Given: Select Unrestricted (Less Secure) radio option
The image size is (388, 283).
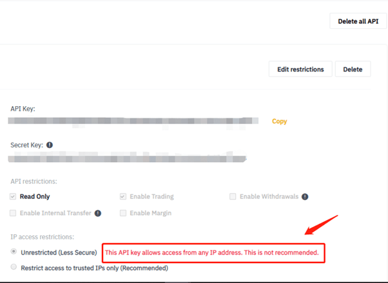Looking at the screenshot, I should click(x=14, y=251).
